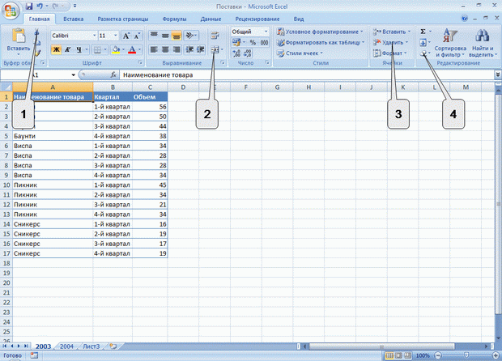502x361 pixels.
Task: Click the Вставить paste clipboard icon
Action: 19,40
